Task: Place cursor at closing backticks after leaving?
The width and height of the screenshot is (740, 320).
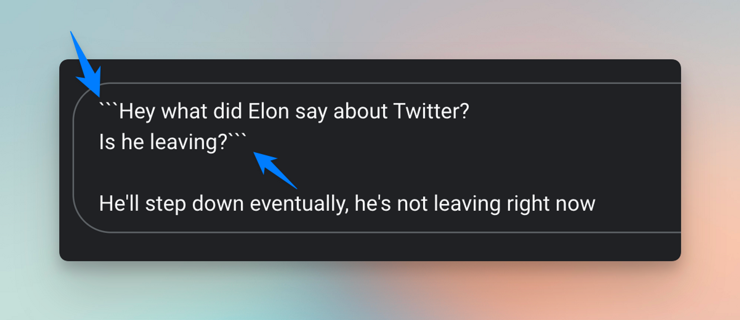Action: click(x=237, y=138)
